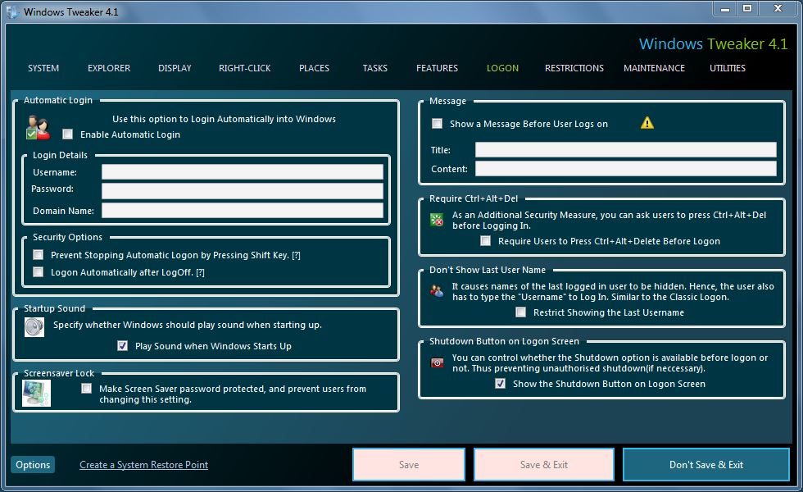Open the SYSTEM tab

point(43,68)
